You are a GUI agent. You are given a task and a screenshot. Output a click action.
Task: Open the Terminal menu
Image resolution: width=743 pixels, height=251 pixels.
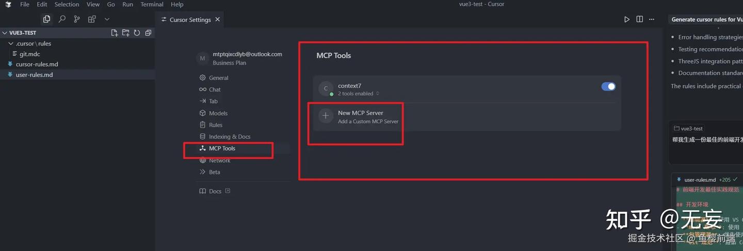pyautogui.click(x=152, y=4)
